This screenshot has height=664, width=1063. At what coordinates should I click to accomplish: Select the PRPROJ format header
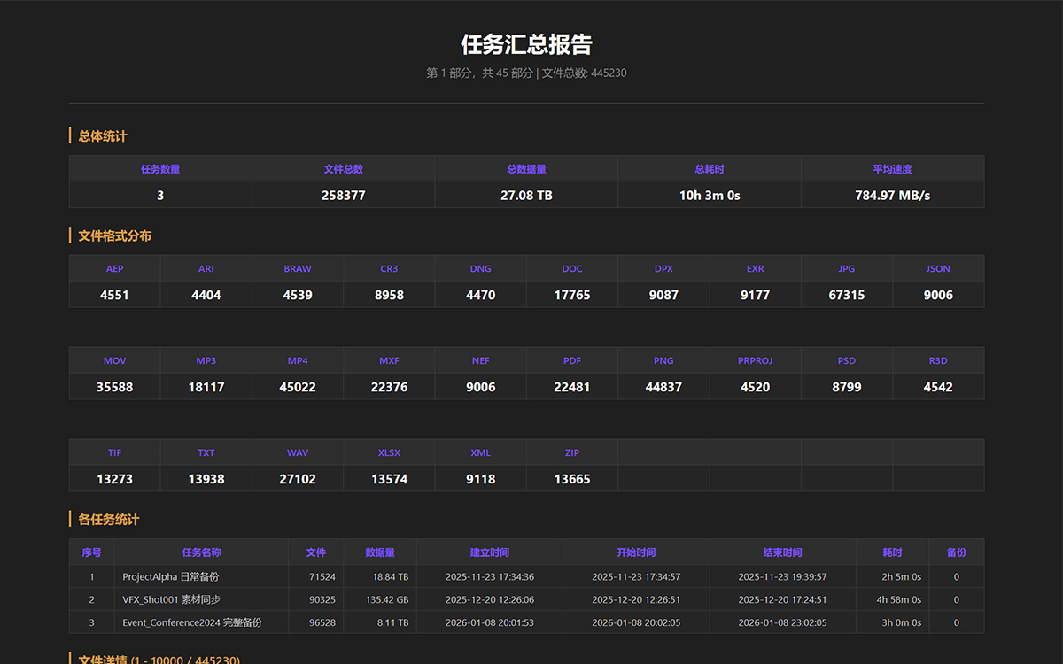pyautogui.click(x=756, y=360)
